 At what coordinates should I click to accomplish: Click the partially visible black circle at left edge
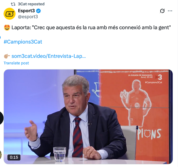[1, 118]
